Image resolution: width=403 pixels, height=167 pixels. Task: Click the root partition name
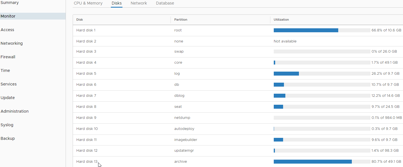(x=178, y=30)
